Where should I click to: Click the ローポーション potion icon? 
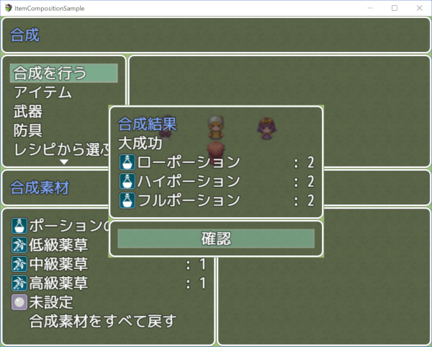point(127,162)
